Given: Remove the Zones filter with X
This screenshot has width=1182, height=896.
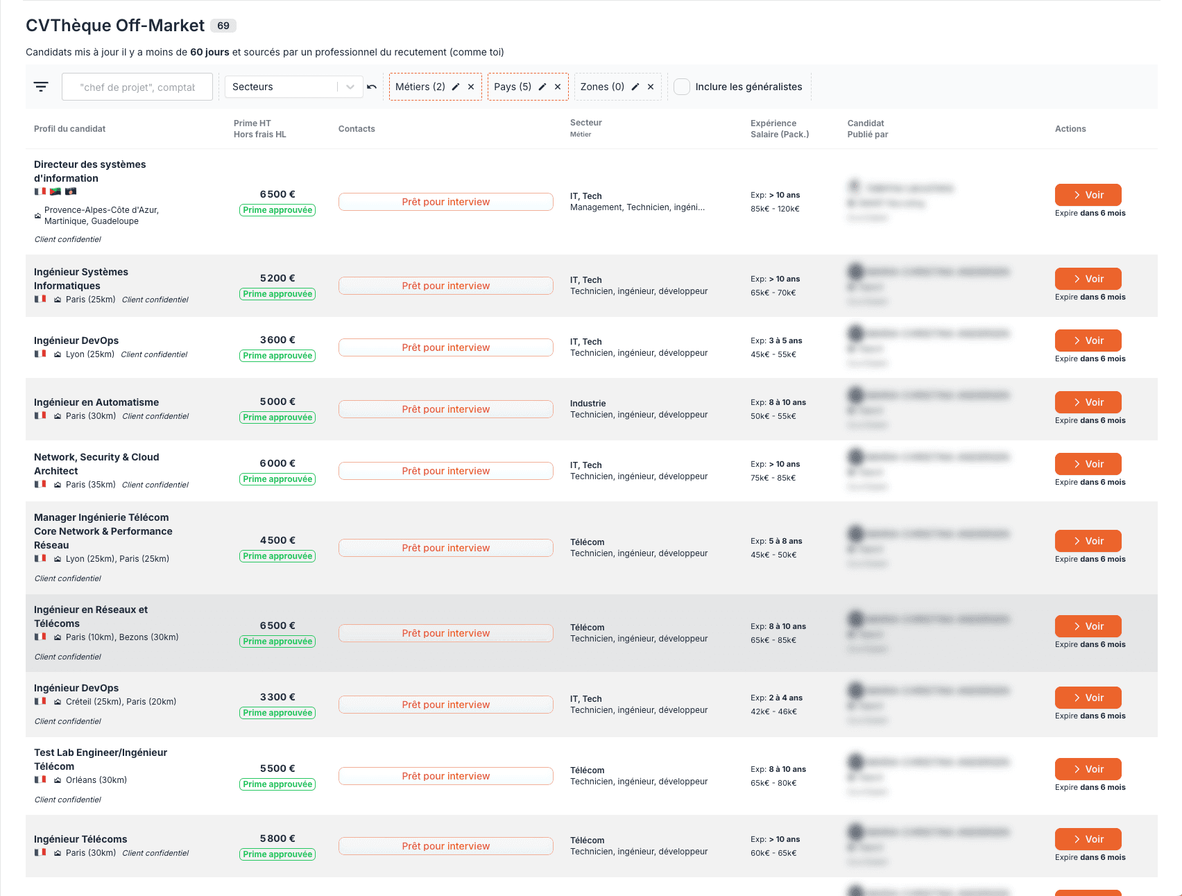Looking at the screenshot, I should coord(651,87).
